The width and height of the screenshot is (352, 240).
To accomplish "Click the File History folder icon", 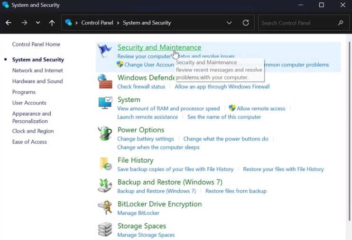I will pyautogui.click(x=105, y=164).
